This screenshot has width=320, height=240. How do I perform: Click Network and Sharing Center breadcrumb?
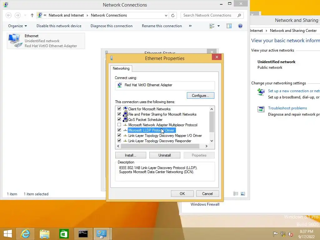[293, 31]
